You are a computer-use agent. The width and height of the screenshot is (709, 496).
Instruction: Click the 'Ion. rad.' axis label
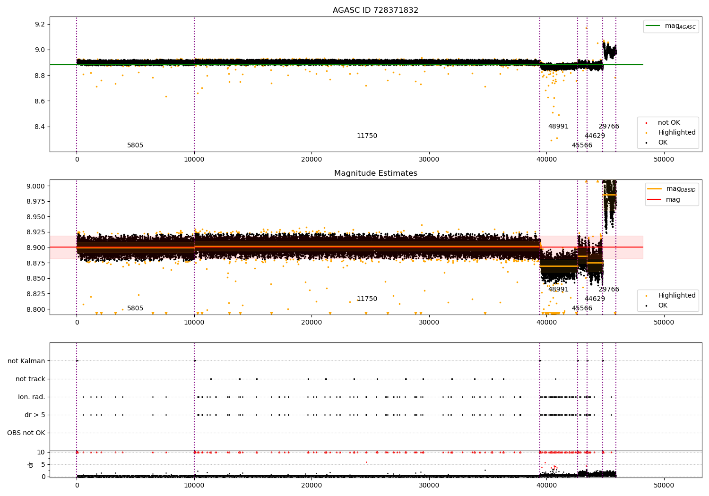[32, 397]
